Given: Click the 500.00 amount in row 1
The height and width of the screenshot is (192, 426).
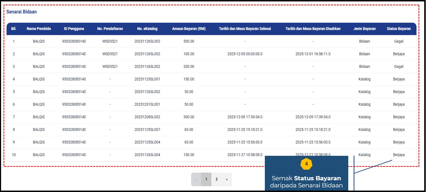Looking at the screenshot, I should pyautogui.click(x=189, y=42).
